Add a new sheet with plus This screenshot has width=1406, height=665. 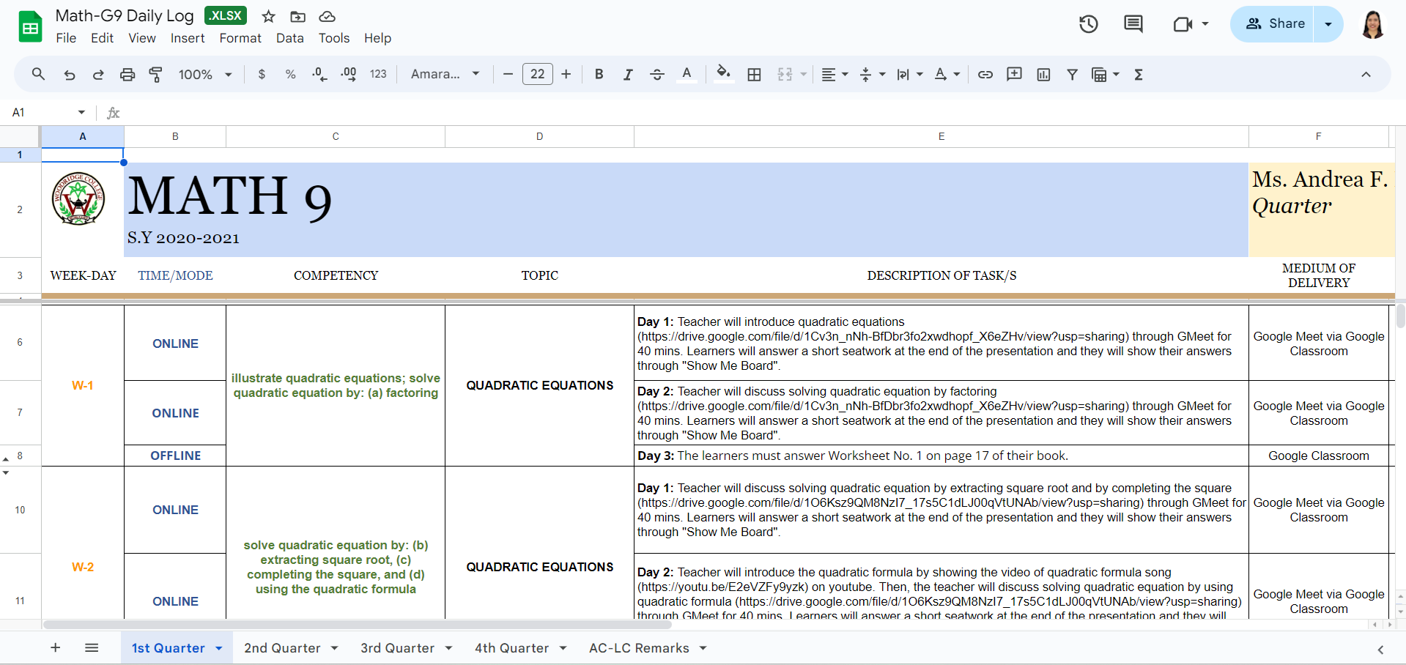tap(55, 647)
